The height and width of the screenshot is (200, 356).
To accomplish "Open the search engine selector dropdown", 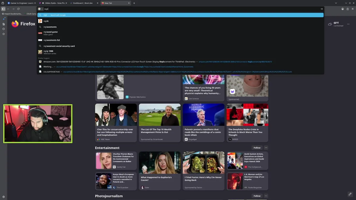I will pos(40,9).
